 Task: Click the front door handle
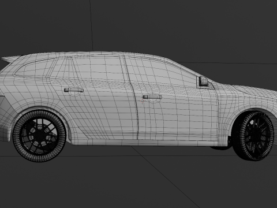[152, 96]
